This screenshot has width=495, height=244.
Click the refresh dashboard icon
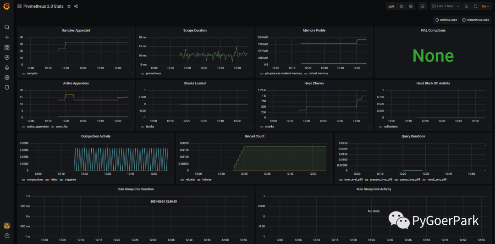pyautogui.click(x=475, y=6)
